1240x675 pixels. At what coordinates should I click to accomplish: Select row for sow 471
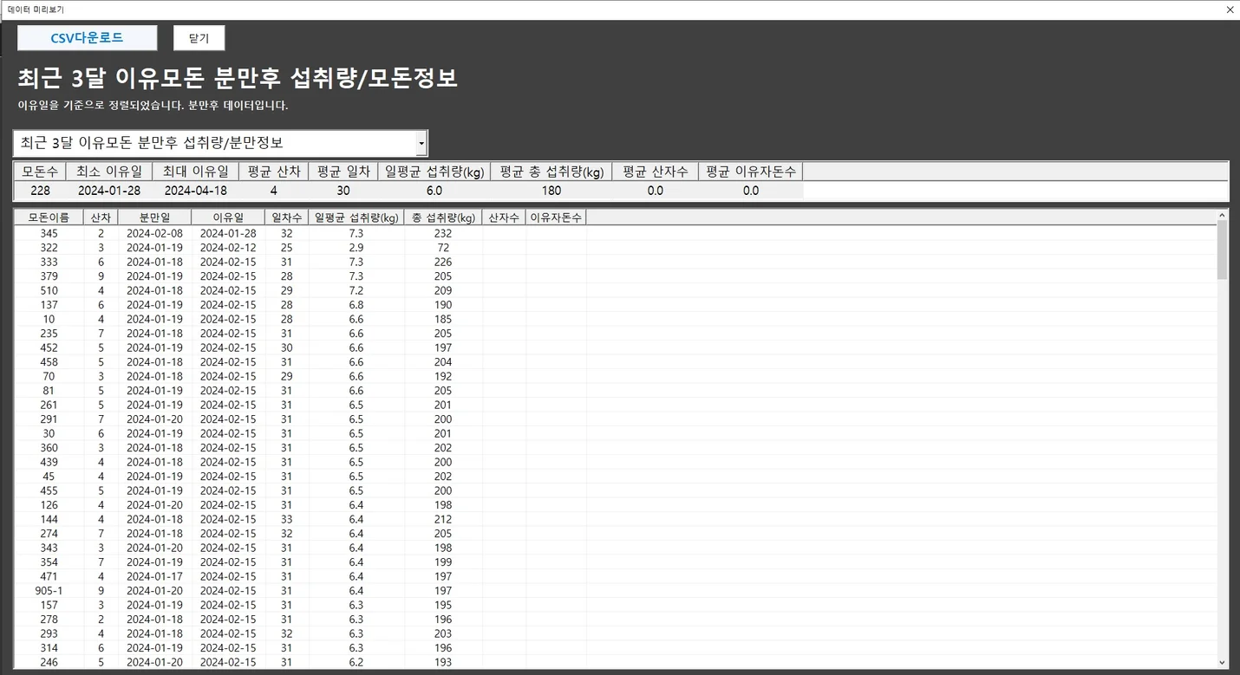click(615, 576)
